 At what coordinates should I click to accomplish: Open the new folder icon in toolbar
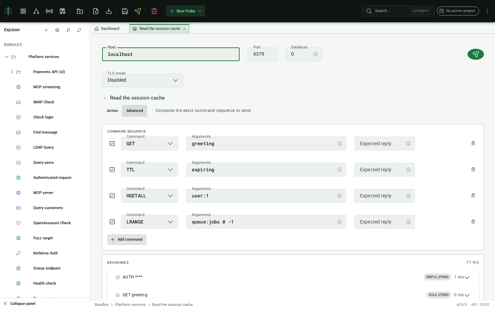[x=80, y=11]
